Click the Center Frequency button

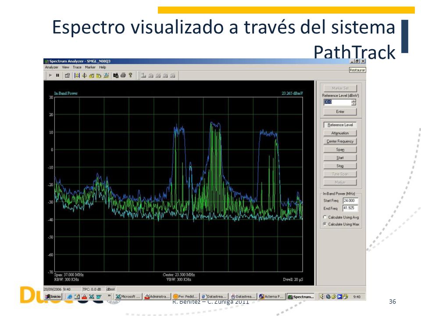click(x=340, y=141)
